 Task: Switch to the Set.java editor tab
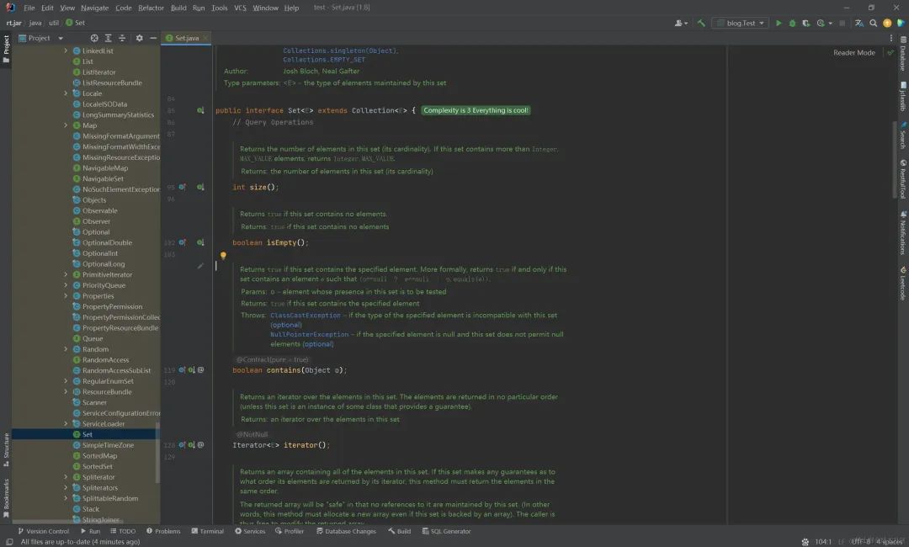pyautogui.click(x=185, y=38)
